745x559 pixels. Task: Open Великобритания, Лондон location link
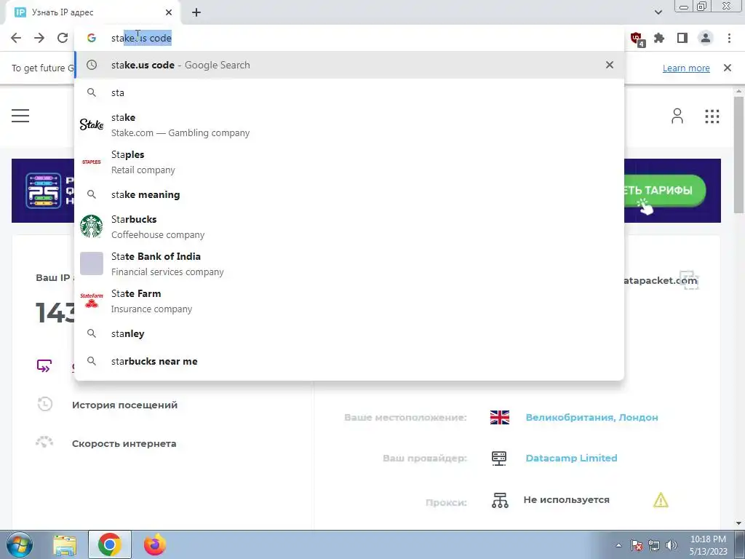pos(591,417)
